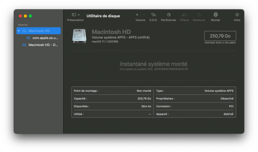Click the com.apple.os.update-552 snapshot name text

click(154, 69)
